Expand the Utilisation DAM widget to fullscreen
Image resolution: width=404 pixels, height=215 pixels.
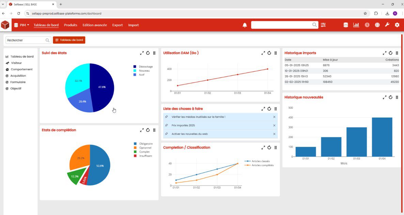(263, 53)
